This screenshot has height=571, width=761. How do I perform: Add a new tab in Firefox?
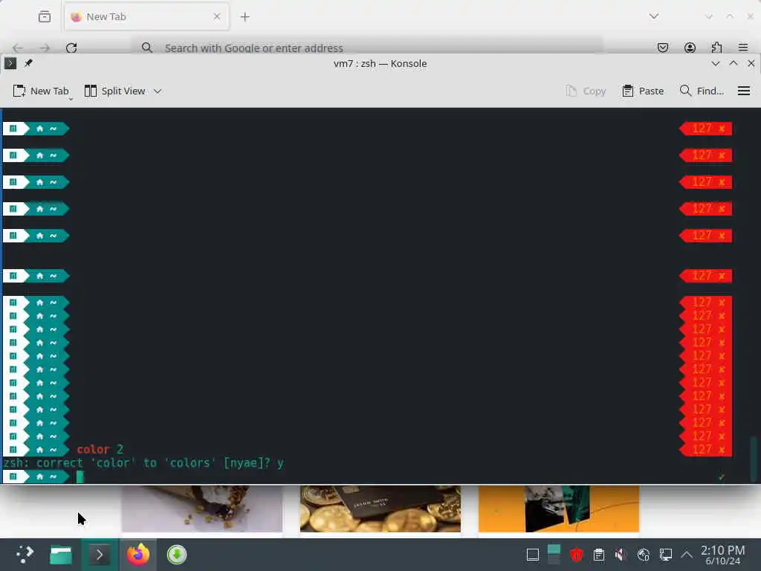[x=245, y=17]
